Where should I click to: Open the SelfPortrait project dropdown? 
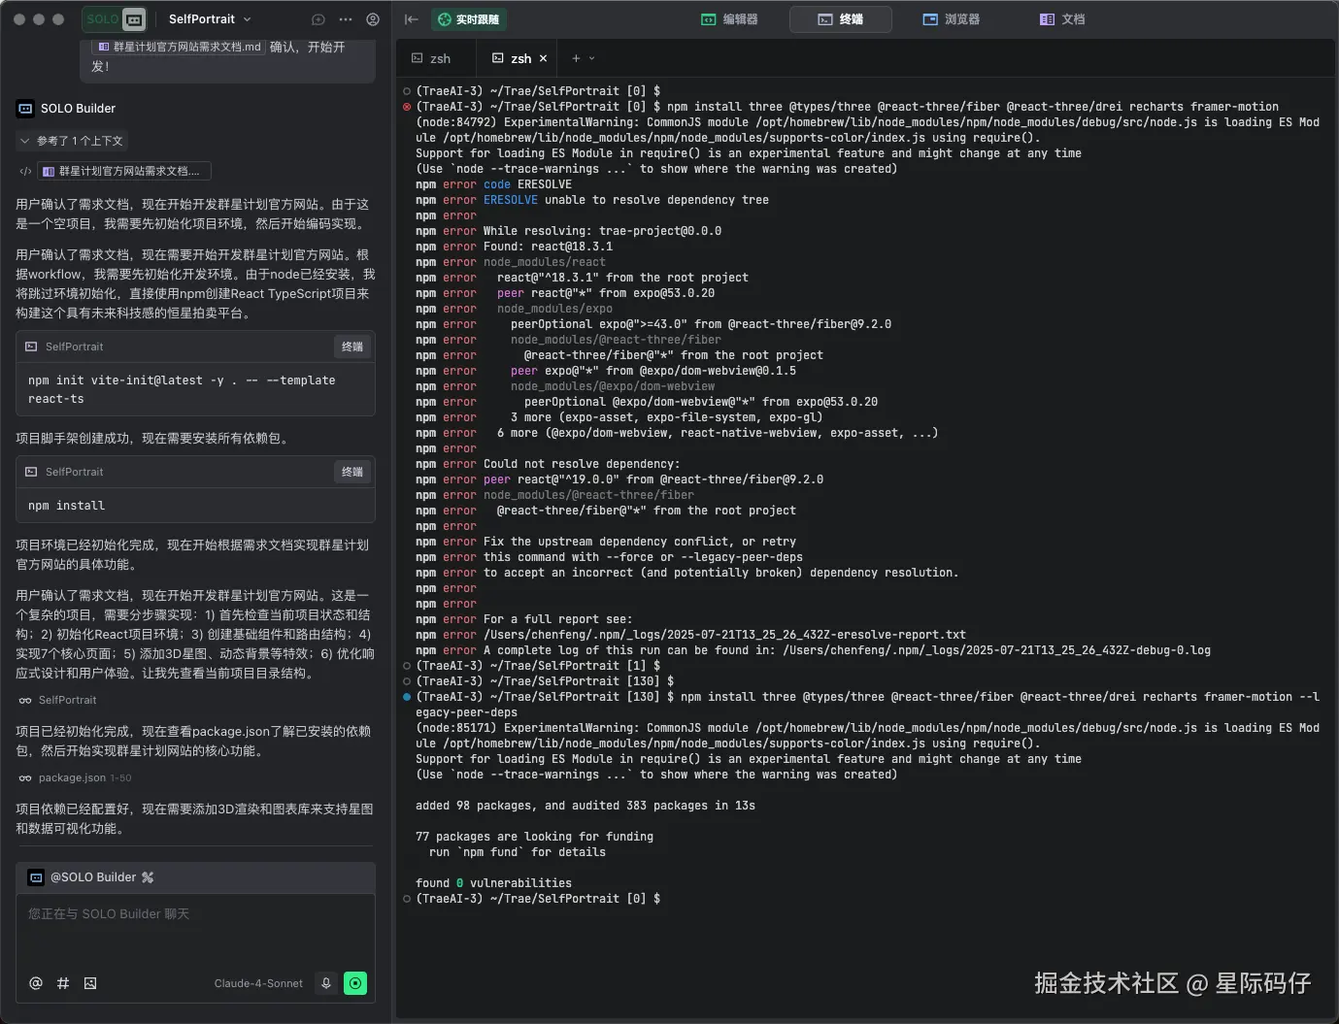coord(210,18)
